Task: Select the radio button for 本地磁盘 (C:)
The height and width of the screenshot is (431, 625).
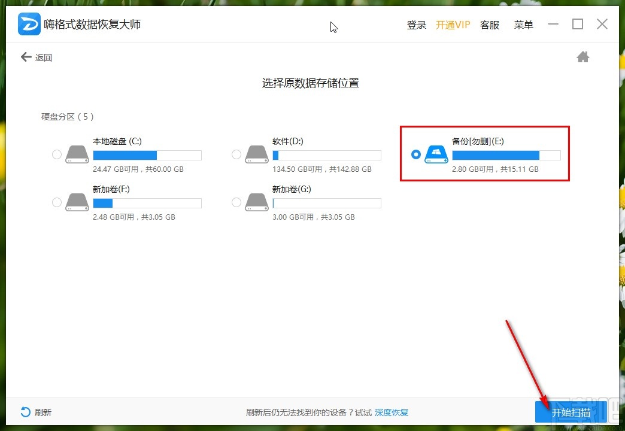Action: coord(56,154)
